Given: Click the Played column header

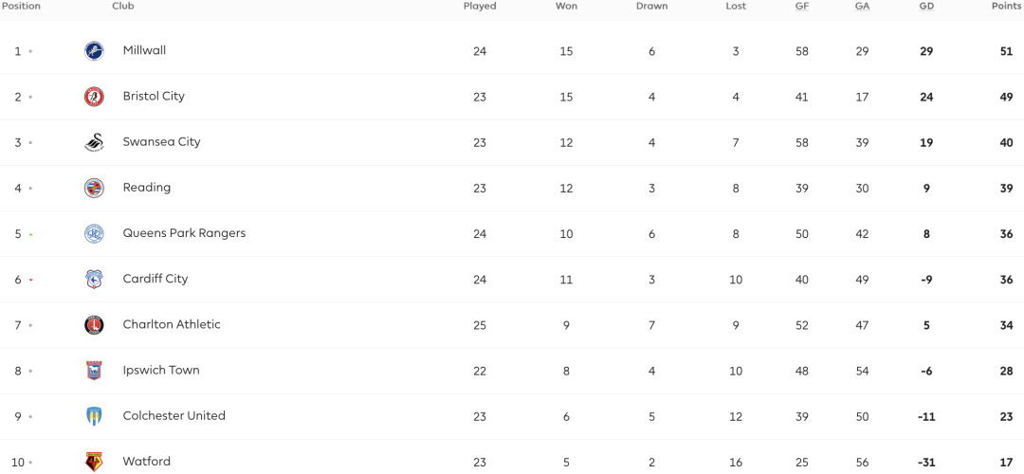Looking at the screenshot, I should point(480,7).
